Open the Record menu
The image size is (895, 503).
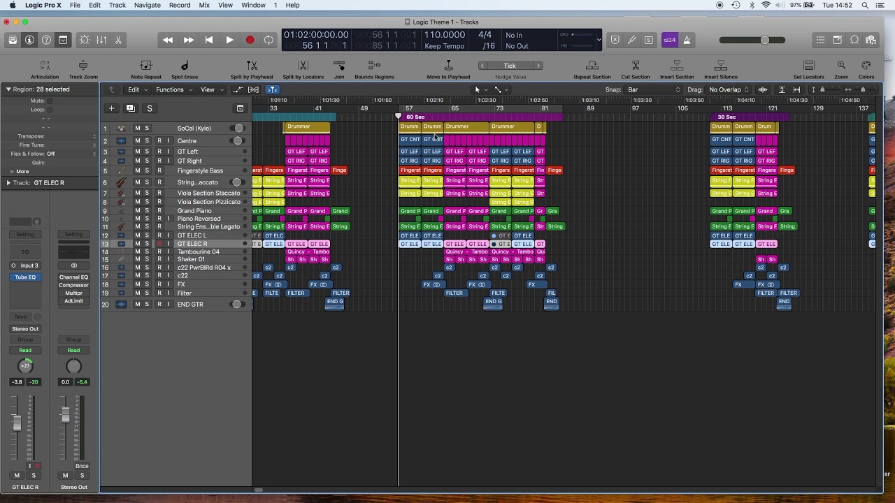tap(180, 5)
